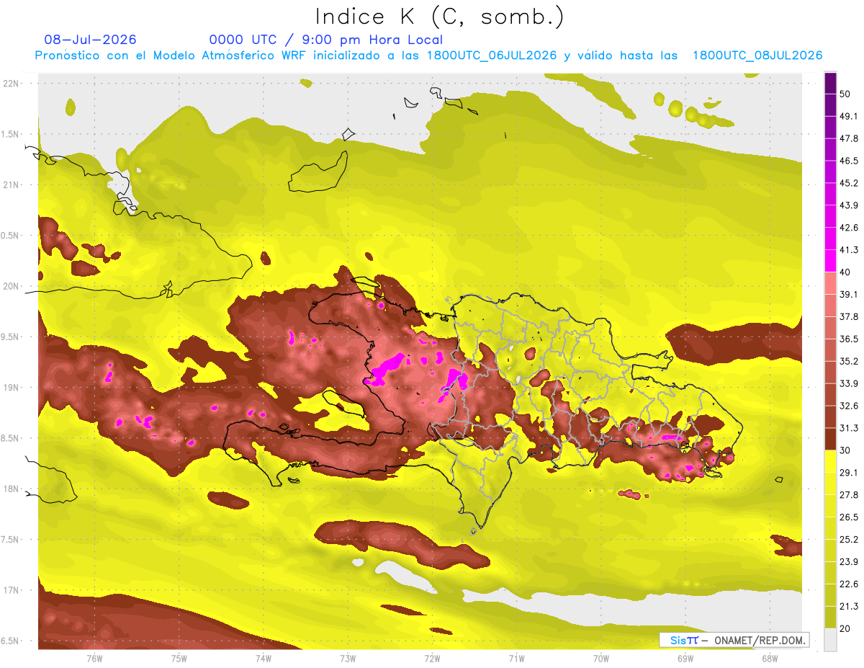Click the colorbar value "41.3"
Viewport: 864px width, 668px height.
[849, 250]
